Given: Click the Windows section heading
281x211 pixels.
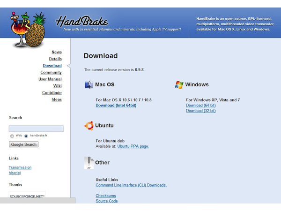Looking at the screenshot, I should [x=197, y=84].
